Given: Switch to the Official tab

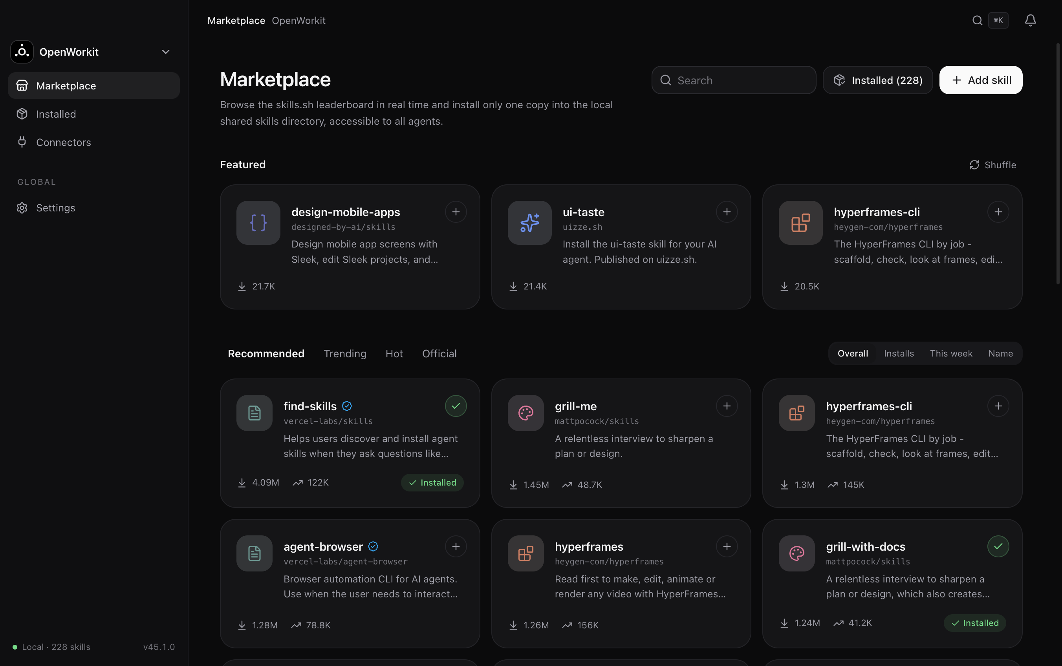Looking at the screenshot, I should [439, 354].
